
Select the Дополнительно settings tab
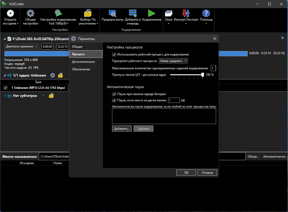click(86, 62)
